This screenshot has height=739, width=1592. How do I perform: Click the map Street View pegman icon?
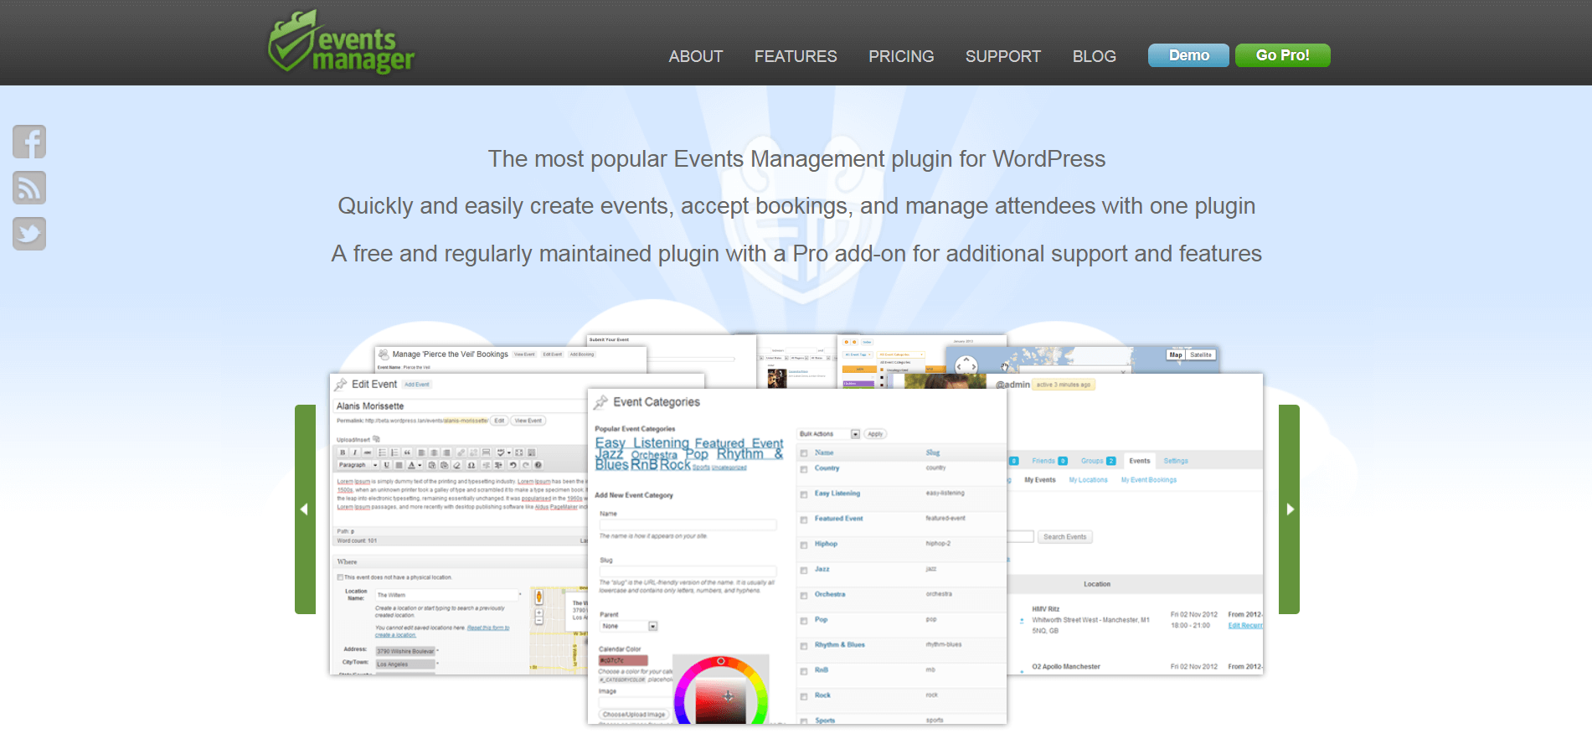tap(539, 597)
